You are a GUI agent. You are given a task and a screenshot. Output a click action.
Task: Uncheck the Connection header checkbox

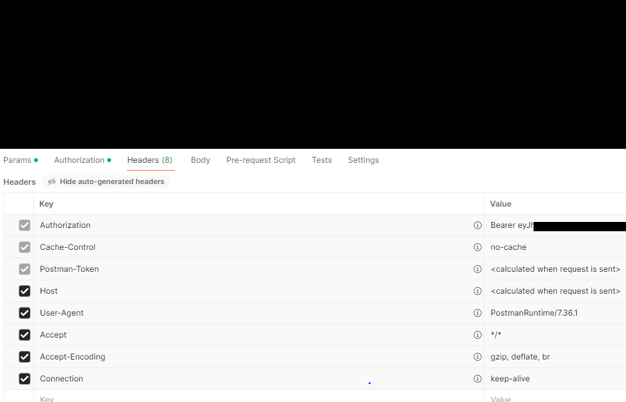point(25,379)
